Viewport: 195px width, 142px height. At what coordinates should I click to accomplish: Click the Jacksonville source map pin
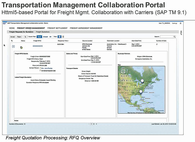pos(140,92)
